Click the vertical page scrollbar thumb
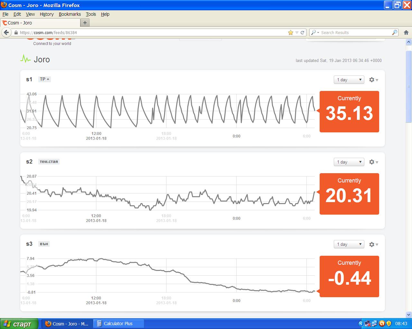 [409, 87]
